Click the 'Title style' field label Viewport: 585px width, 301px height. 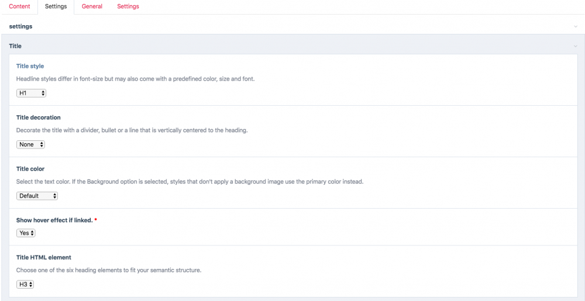pyautogui.click(x=30, y=66)
